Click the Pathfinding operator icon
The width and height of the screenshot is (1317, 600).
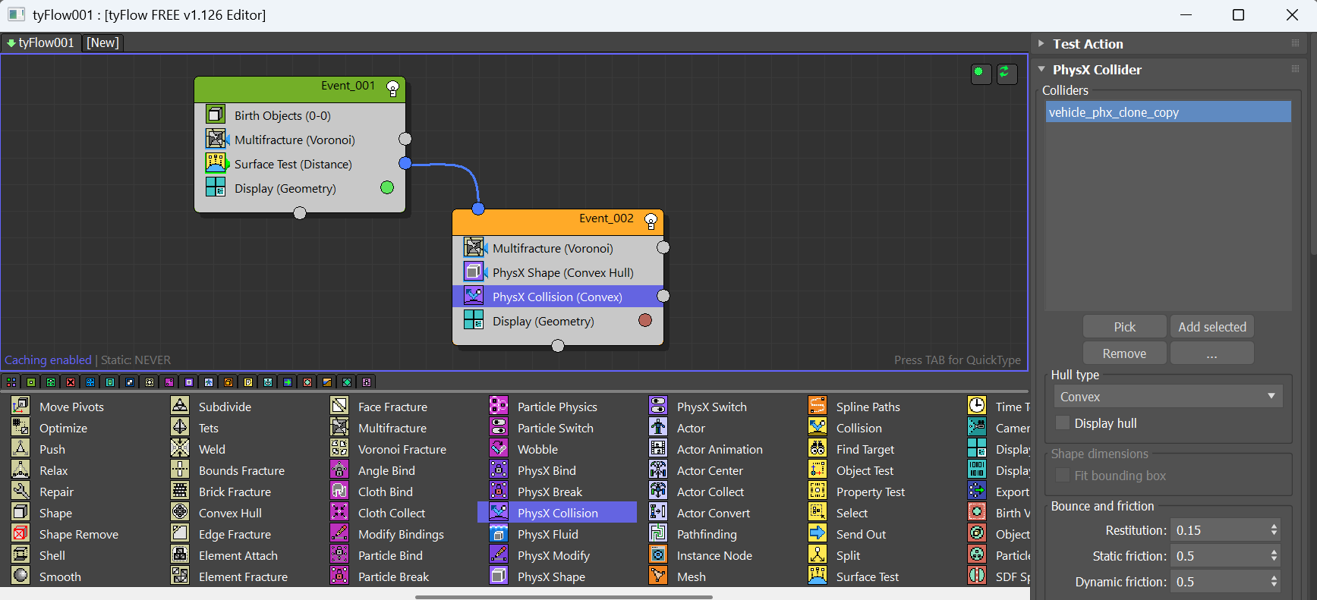coord(658,533)
